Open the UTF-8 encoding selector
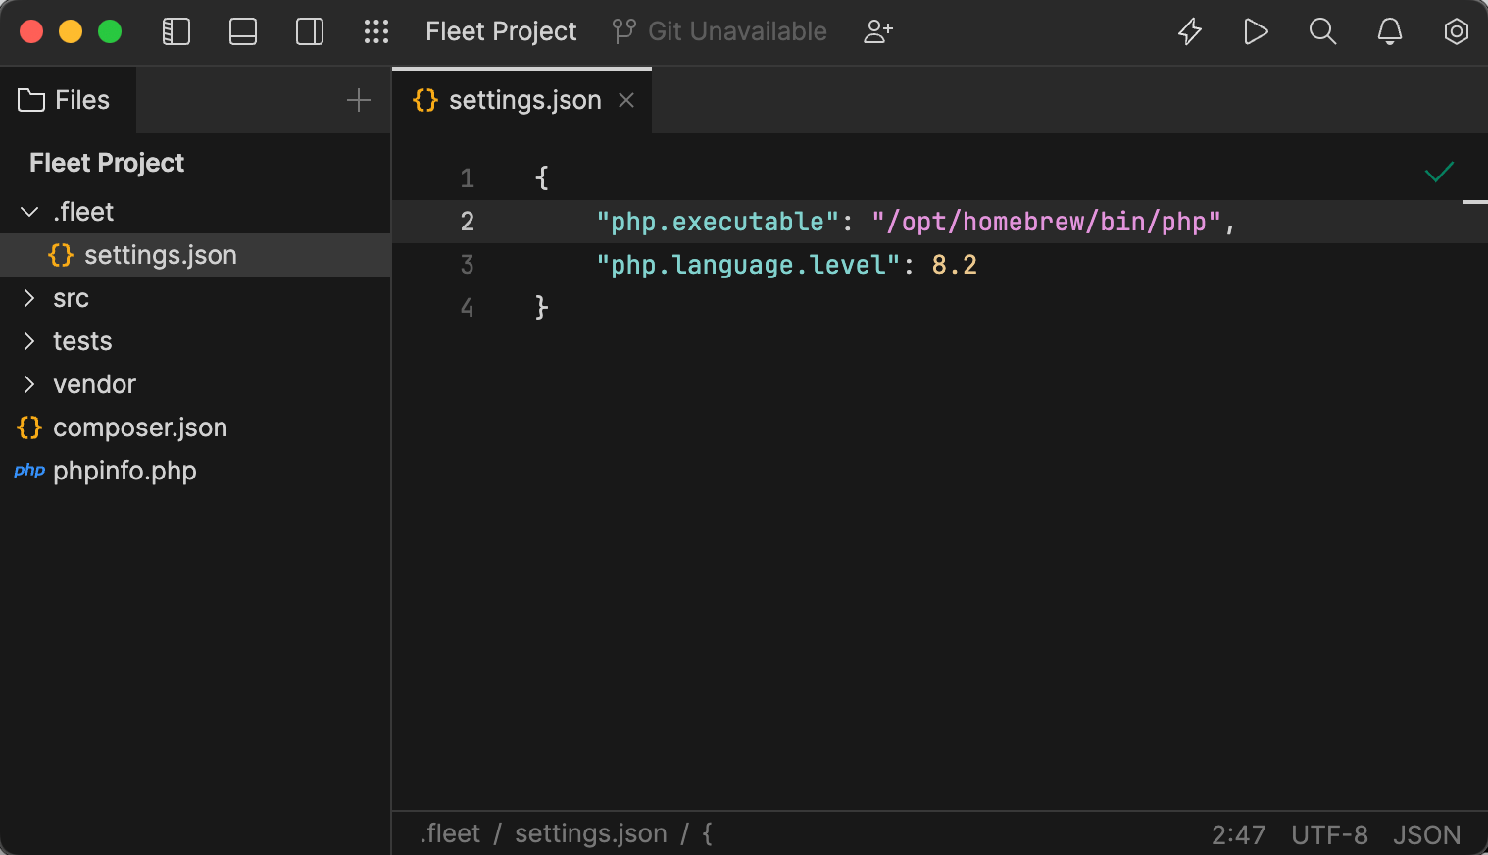Screen dimensions: 1488x855 tap(1329, 834)
